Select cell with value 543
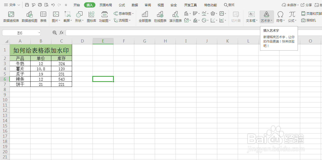322x160 pixels. coord(61,79)
